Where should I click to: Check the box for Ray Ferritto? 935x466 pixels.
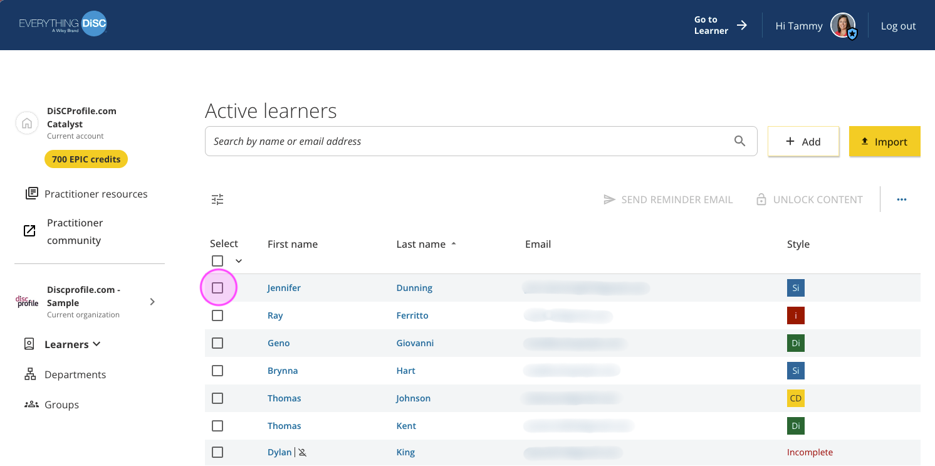coord(217,315)
